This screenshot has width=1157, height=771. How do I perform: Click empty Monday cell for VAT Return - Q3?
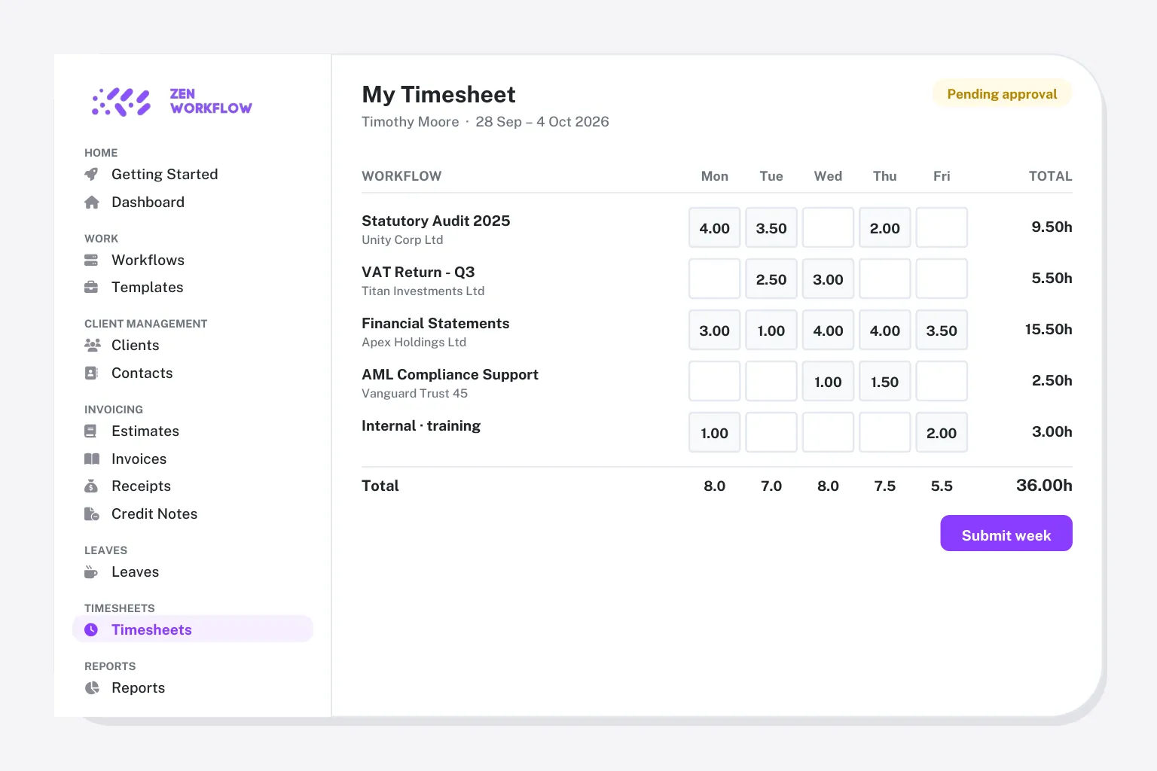[x=715, y=279]
